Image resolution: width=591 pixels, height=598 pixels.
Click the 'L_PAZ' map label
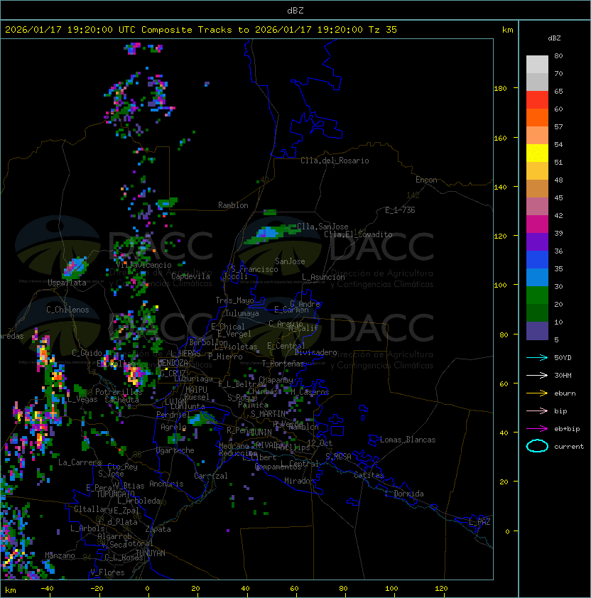coord(479,522)
